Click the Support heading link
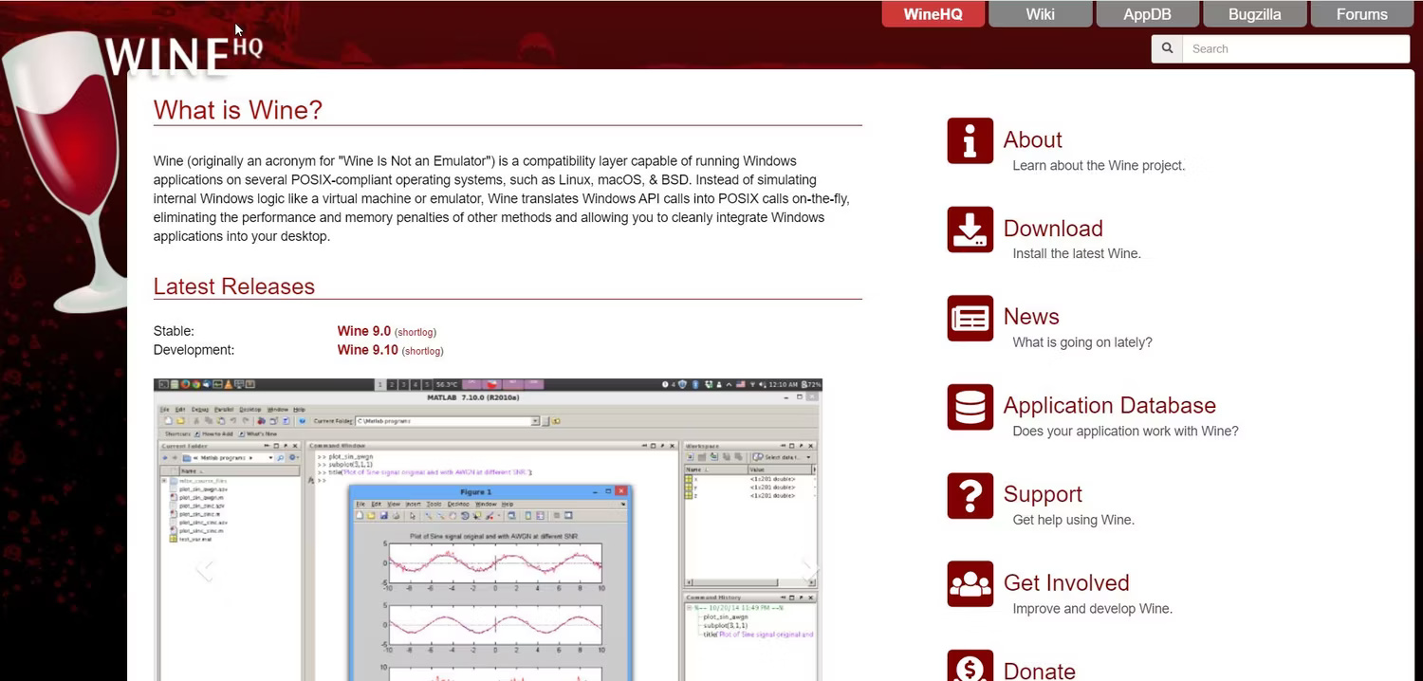The image size is (1423, 681). [1043, 494]
